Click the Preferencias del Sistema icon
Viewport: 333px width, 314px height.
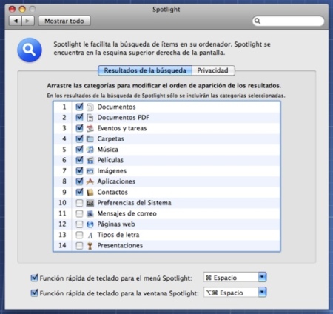pos(90,203)
